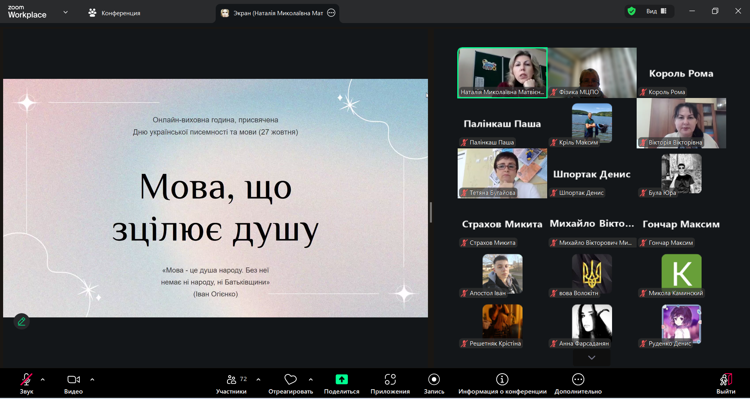Screen dimensions: 750x399
Task: Expand video settings arrow next to Видео
Action: (x=92, y=379)
